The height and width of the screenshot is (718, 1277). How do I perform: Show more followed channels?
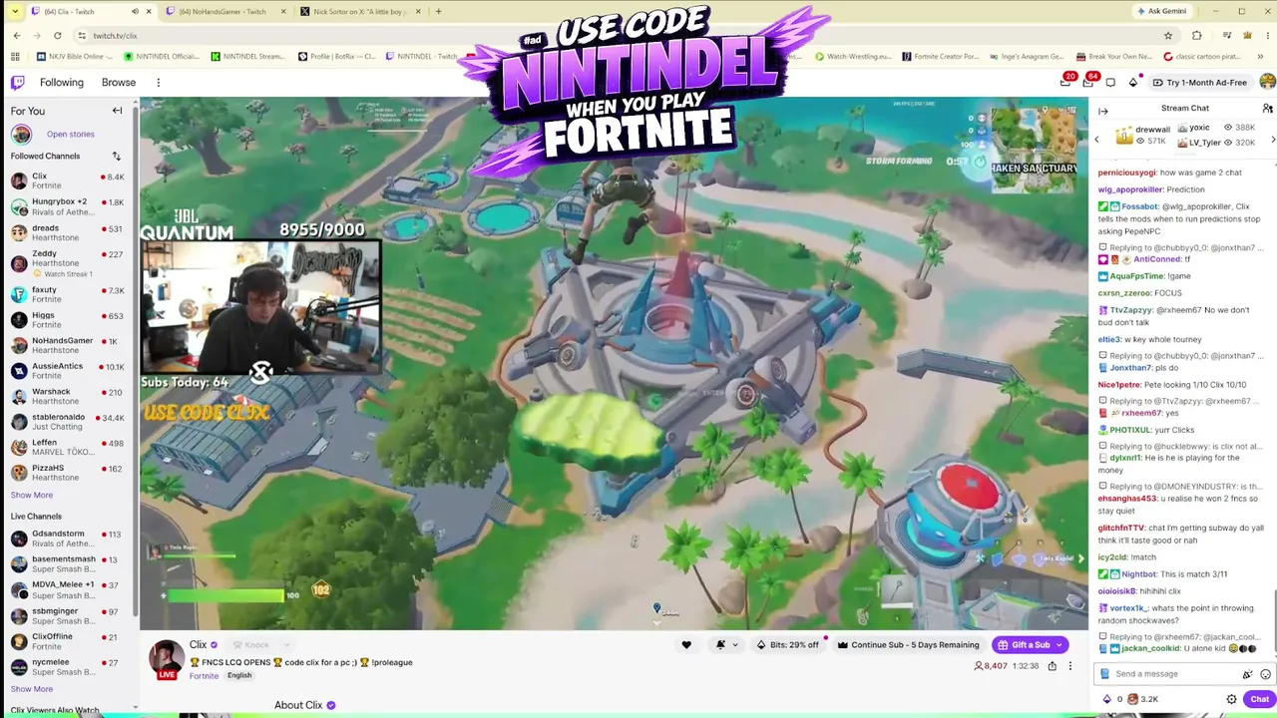[x=32, y=495]
